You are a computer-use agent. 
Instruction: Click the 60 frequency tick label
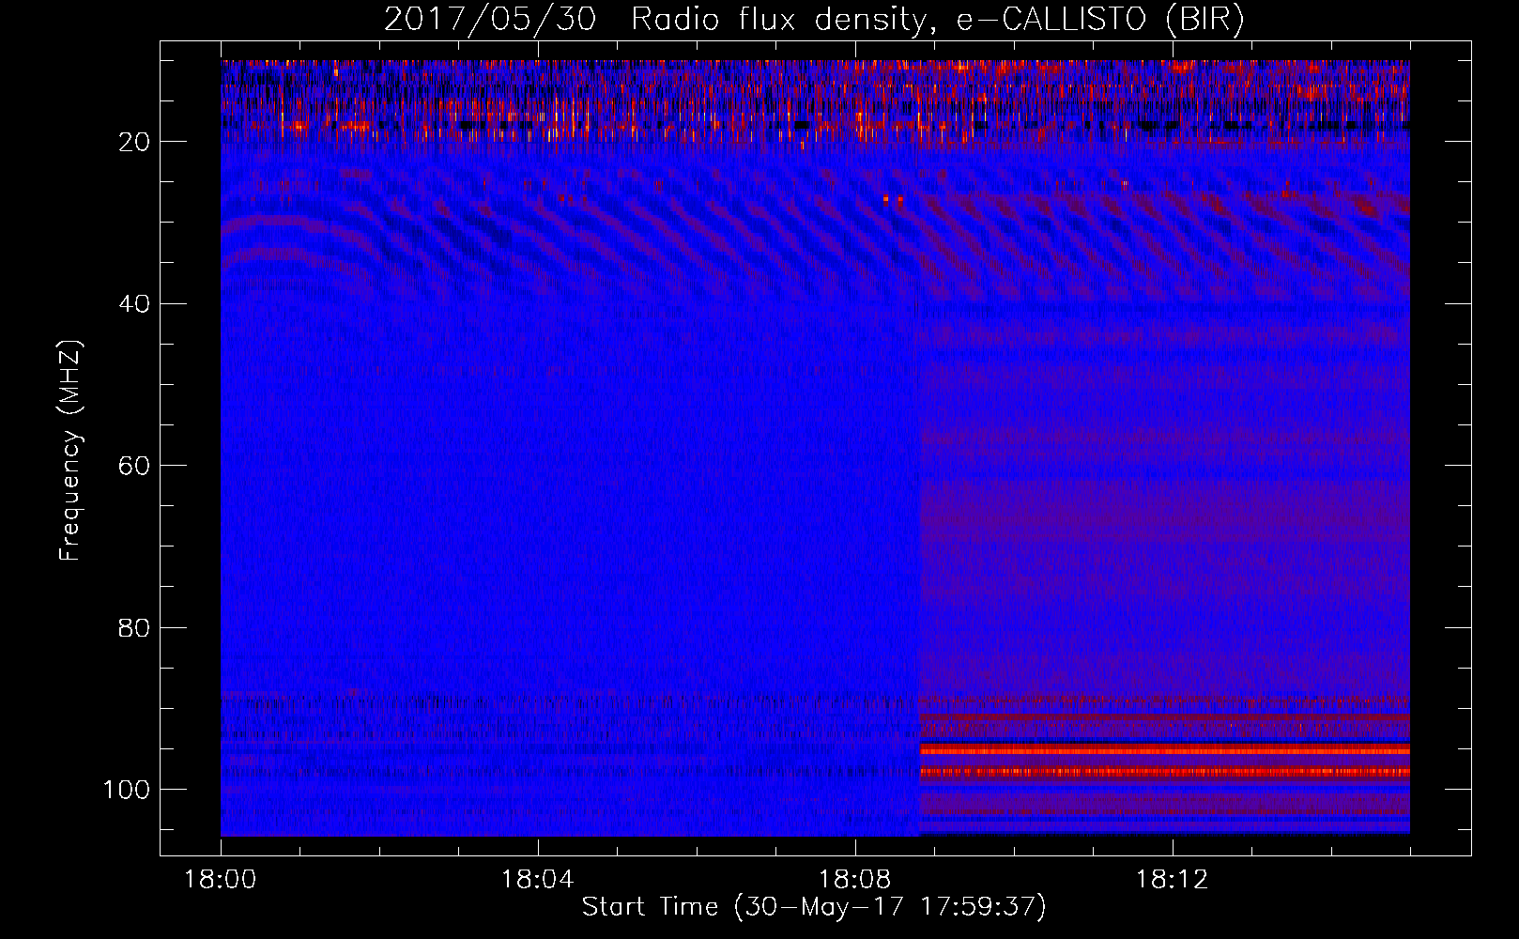point(135,466)
